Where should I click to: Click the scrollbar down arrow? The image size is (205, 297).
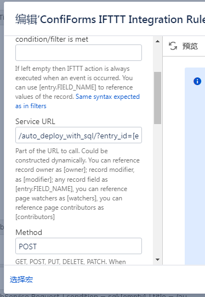tap(157, 260)
